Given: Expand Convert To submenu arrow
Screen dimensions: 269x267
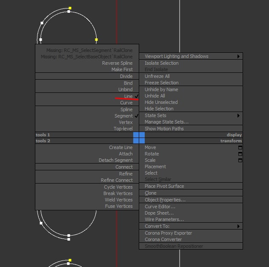Looking at the screenshot, I should click(238, 226).
